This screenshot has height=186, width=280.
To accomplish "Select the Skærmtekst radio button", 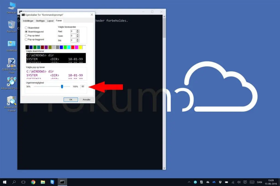I will point(26,28).
